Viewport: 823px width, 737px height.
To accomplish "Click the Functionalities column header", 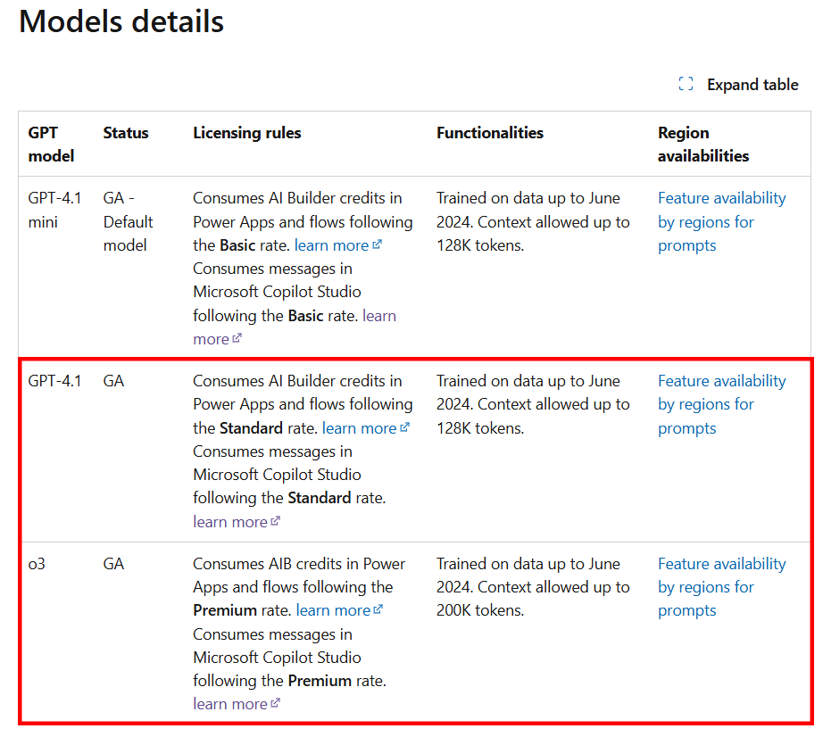I will (x=490, y=133).
